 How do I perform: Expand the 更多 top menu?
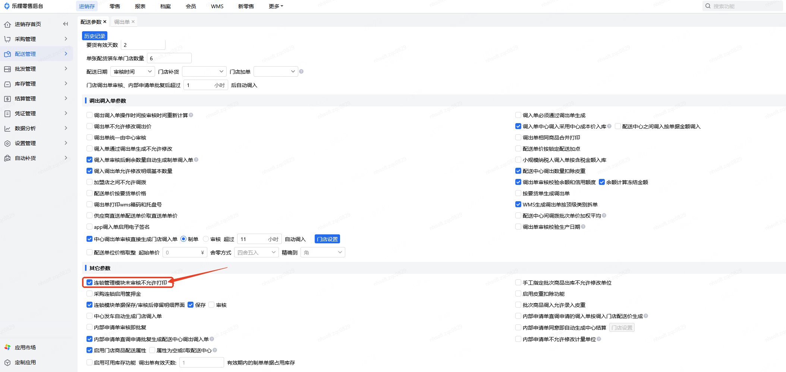276,6
